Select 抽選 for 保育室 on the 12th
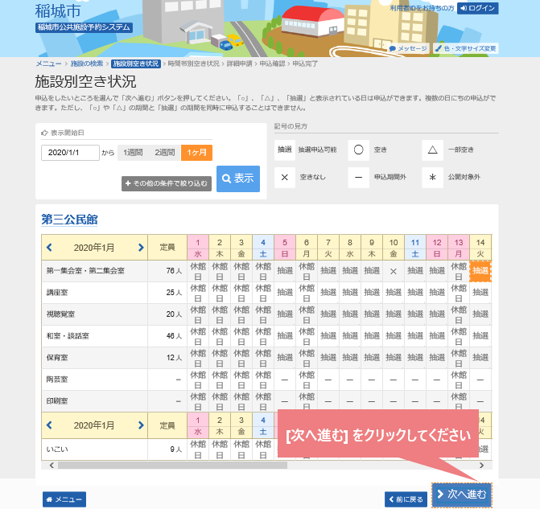Image resolution: width=540 pixels, height=509 pixels. [x=437, y=358]
